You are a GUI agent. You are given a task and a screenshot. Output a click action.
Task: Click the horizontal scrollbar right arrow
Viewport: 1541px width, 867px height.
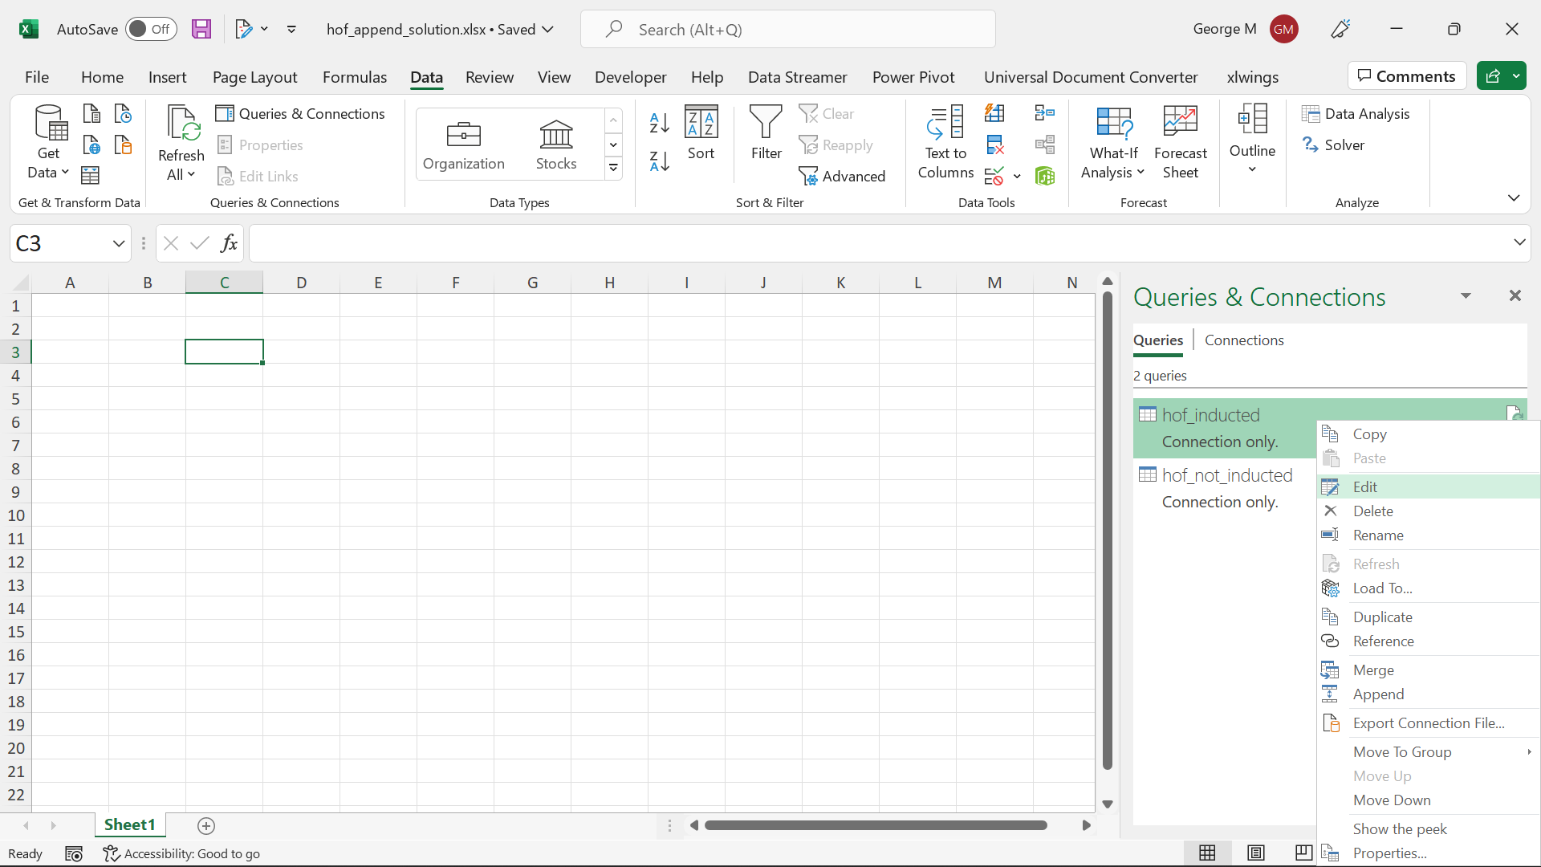[x=1086, y=824]
